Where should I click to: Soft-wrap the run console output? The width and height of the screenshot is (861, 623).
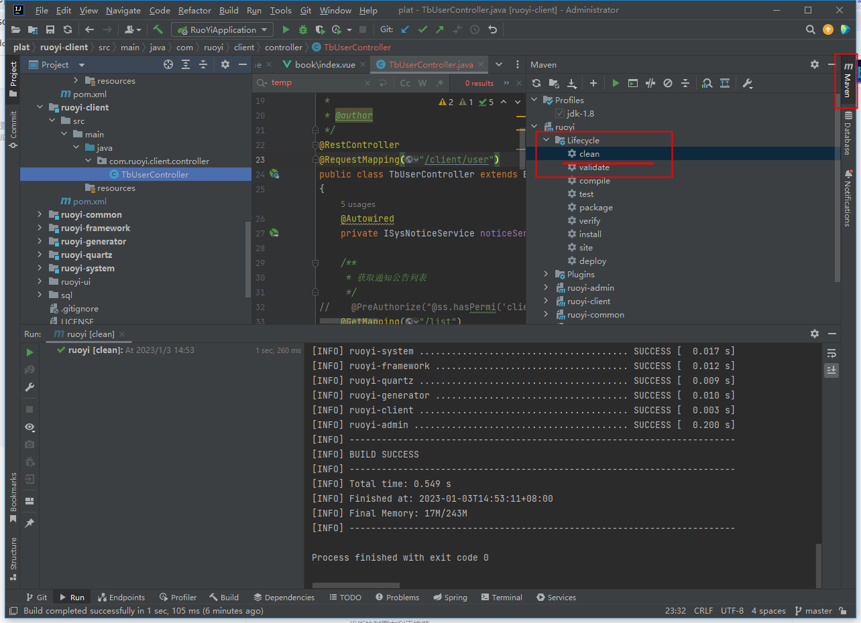coord(831,353)
